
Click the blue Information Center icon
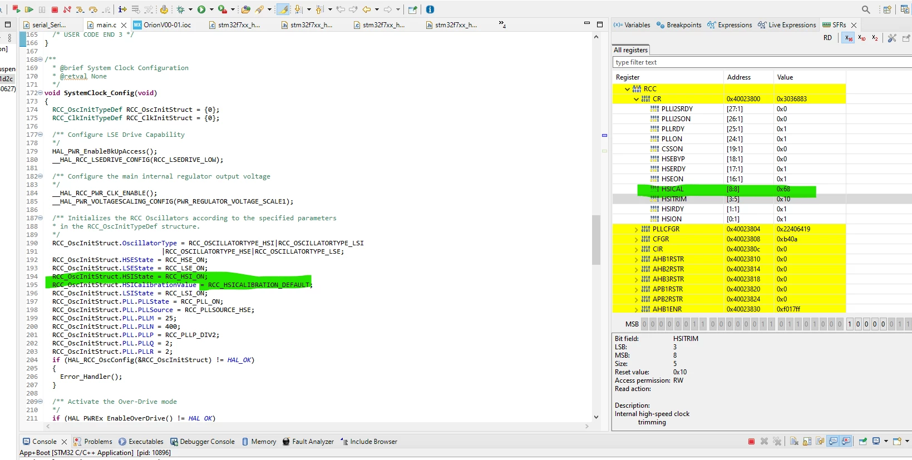point(430,9)
